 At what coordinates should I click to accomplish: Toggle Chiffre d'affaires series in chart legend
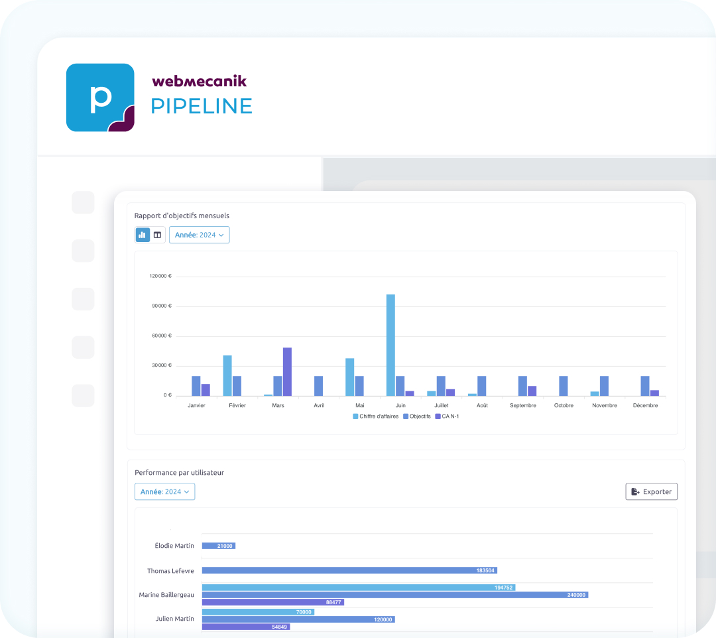coord(375,416)
